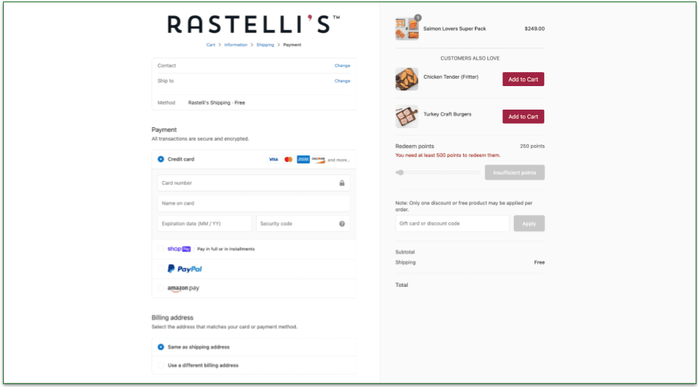Click the 'CUSTOMERS ALSO LOVE' heading
Screen dimensions: 698x387
470,58
